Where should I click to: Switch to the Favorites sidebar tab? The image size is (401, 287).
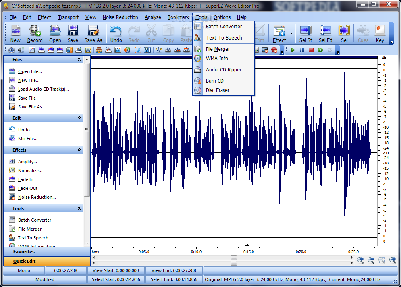coord(47,252)
